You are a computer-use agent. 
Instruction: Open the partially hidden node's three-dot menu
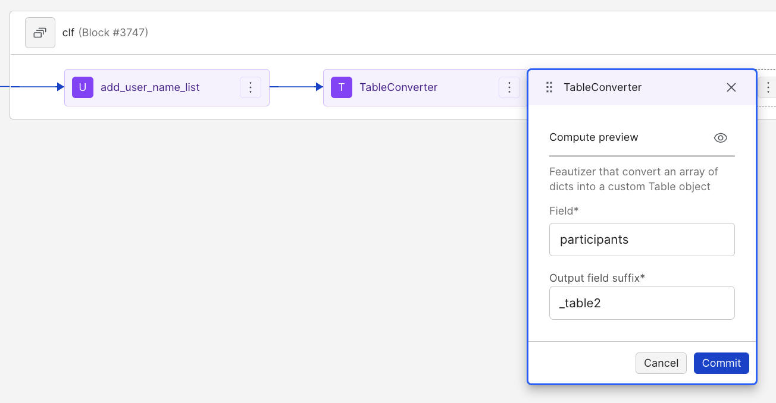point(768,88)
